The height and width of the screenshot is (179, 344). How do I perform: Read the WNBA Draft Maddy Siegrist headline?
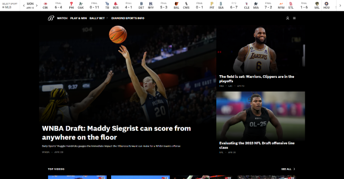point(116,133)
